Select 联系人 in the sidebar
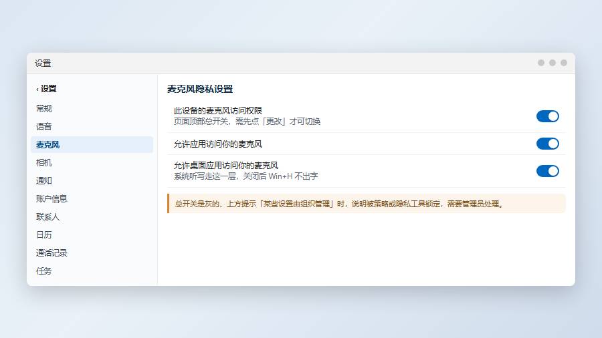This screenshot has height=338, width=602. tap(92, 216)
